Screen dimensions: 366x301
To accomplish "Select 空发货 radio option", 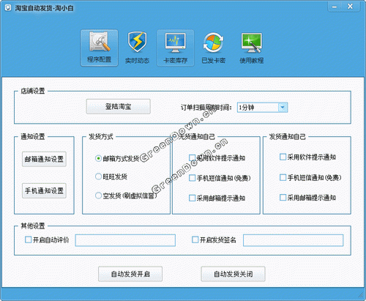I will 98,196.
